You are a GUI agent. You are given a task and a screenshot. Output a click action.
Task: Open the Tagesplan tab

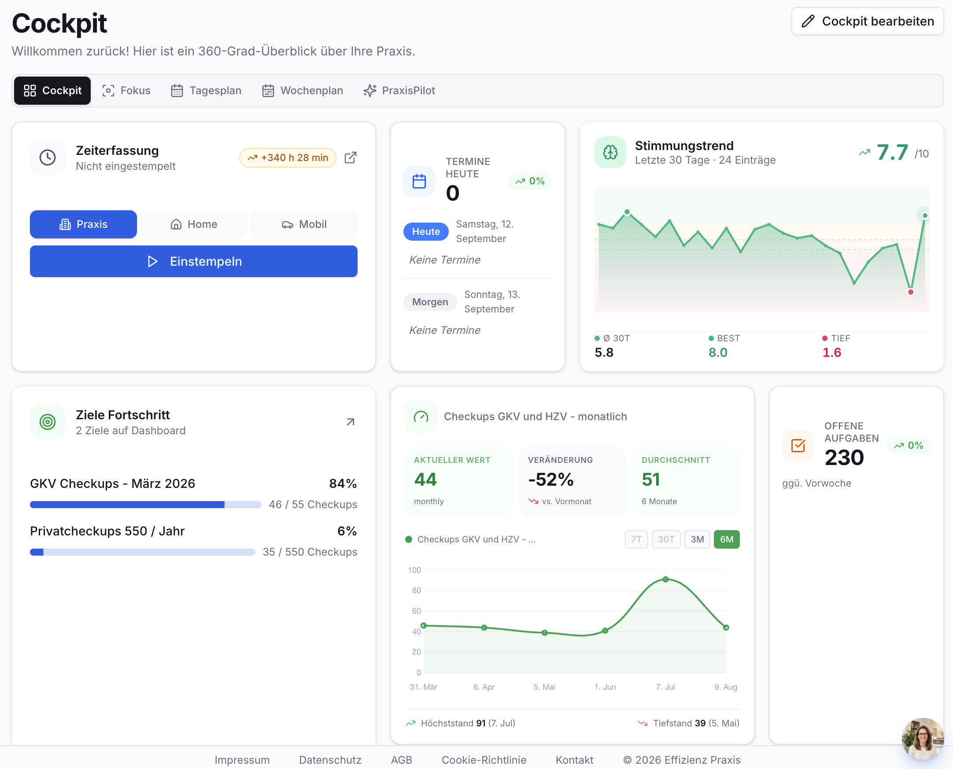206,90
